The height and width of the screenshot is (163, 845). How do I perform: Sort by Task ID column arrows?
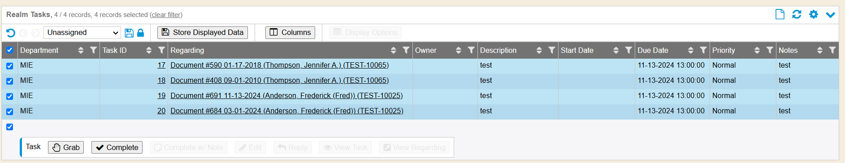[149, 50]
